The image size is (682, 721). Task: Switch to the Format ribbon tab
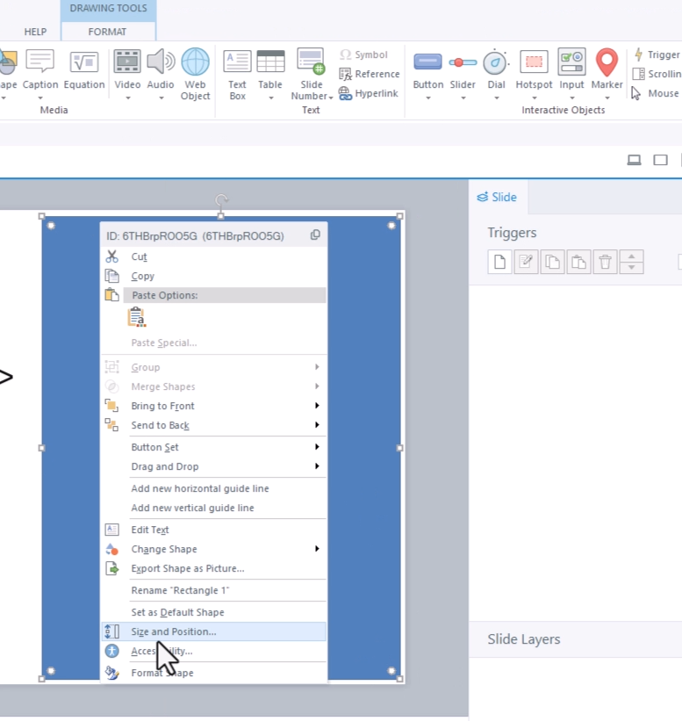tap(107, 32)
